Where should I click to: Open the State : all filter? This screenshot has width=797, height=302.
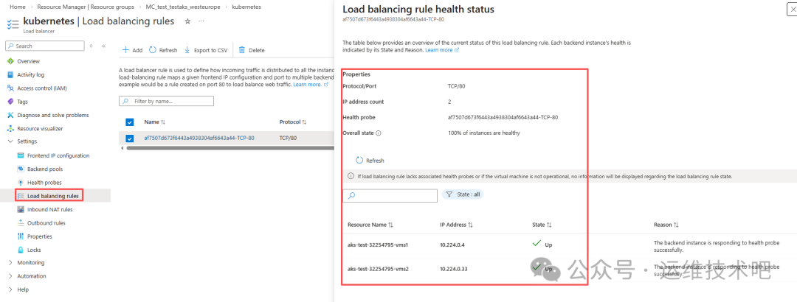click(x=463, y=194)
